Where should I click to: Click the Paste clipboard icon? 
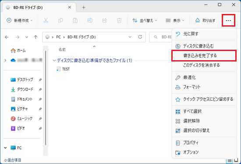point(75,20)
